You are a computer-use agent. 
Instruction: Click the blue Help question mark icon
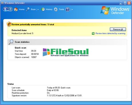(x=68, y=9)
